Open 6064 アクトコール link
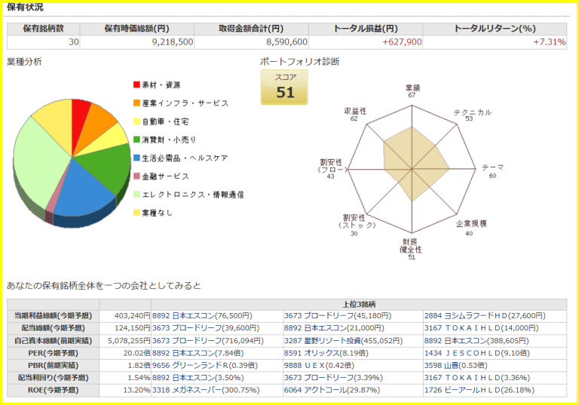Viewport: 579px width, 405px height. [332, 390]
